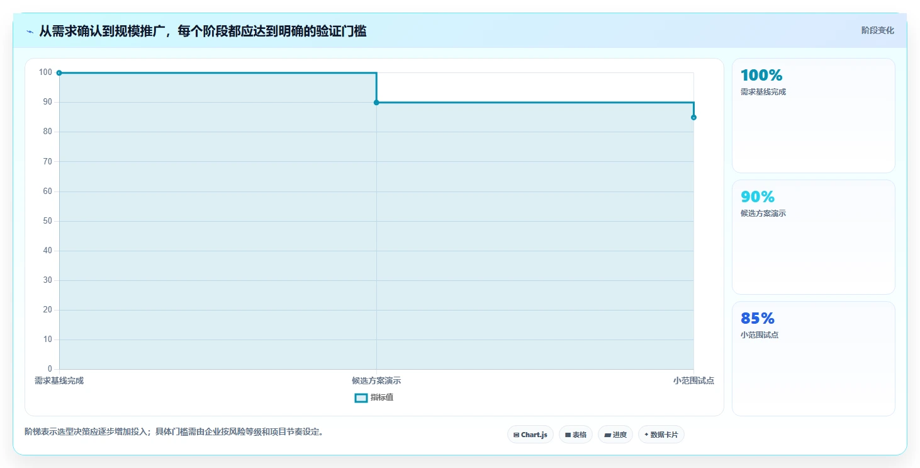Image resolution: width=920 pixels, height=468 pixels.
Task: Click the icon inside the Chart.js tag
Action: 516,435
